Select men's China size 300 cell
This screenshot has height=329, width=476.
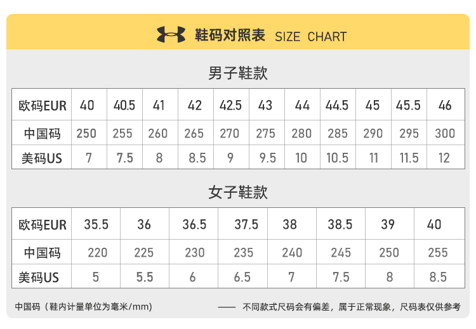[445, 133]
